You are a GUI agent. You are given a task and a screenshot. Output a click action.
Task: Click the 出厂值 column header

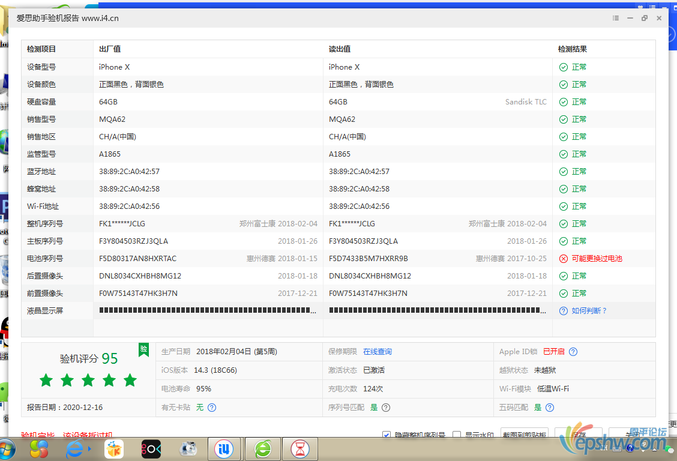click(x=110, y=49)
